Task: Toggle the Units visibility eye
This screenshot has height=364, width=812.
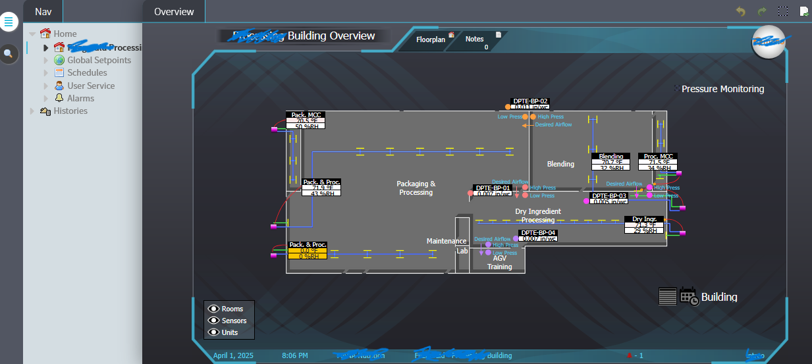Action: pyautogui.click(x=213, y=332)
